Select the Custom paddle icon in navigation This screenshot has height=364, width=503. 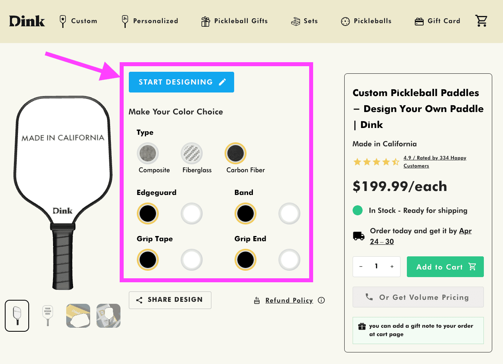coord(63,21)
